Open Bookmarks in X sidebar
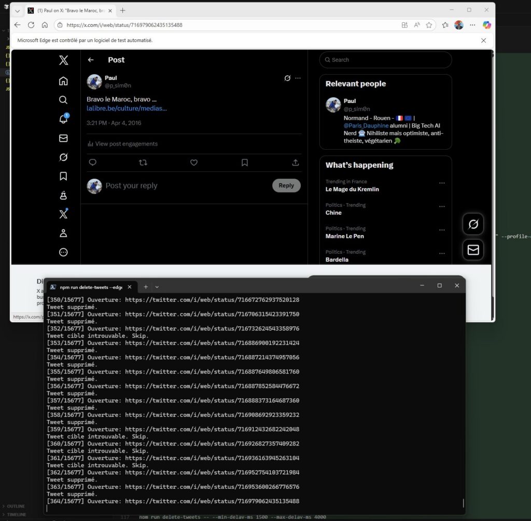 pos(63,176)
